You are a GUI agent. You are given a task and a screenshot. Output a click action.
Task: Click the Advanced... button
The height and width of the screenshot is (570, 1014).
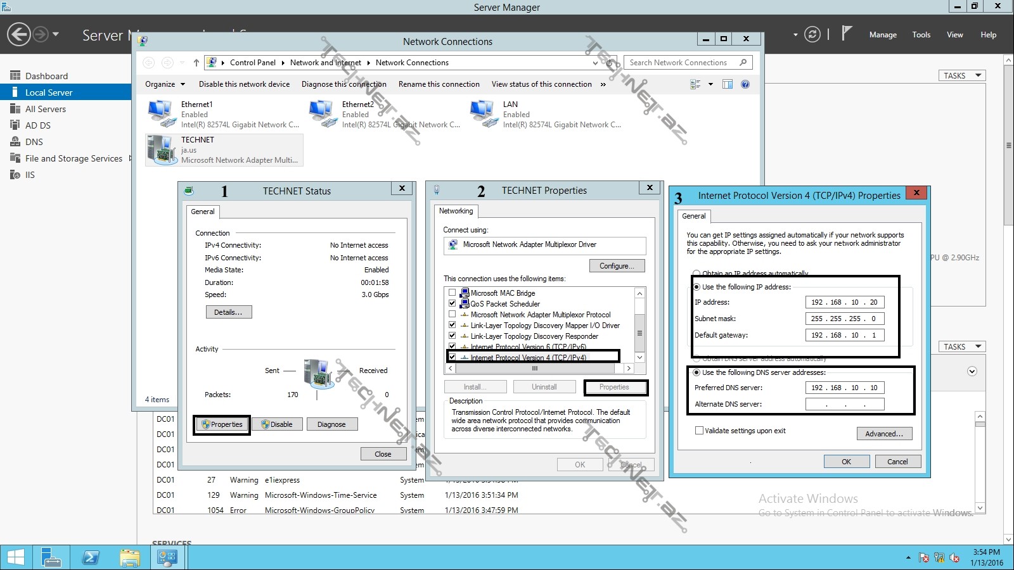pyautogui.click(x=883, y=434)
